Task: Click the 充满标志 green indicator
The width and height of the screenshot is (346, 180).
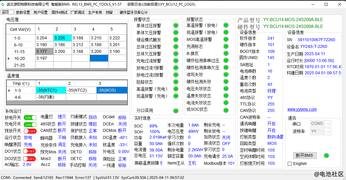Action: tap(226, 46)
